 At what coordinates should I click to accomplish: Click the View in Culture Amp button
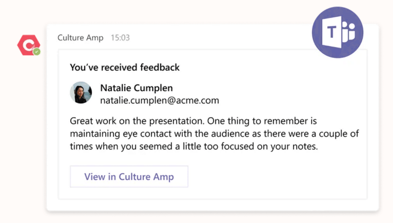coord(129,176)
